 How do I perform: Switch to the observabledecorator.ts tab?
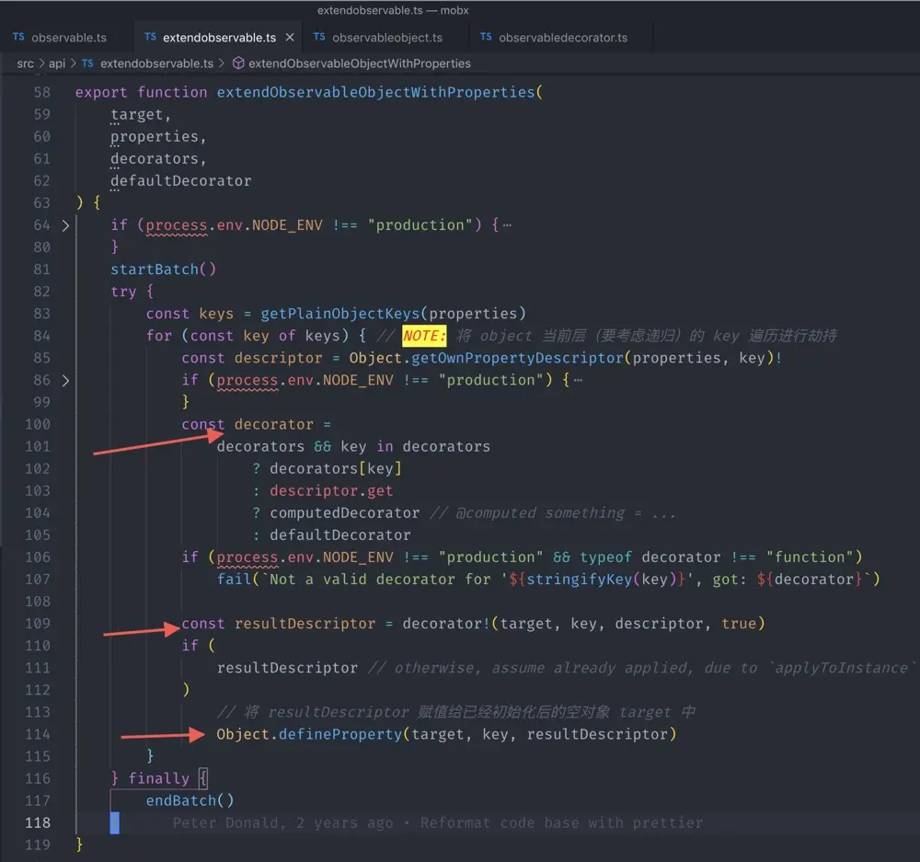coord(561,39)
